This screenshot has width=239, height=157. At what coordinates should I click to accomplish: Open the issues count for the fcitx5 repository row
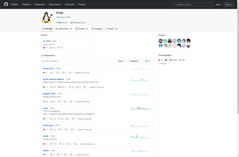pos(69,144)
